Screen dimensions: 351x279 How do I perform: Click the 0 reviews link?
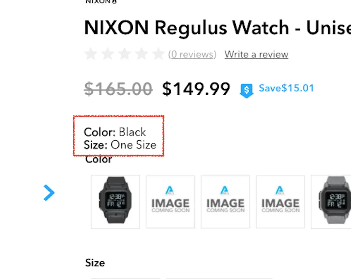[x=193, y=54]
